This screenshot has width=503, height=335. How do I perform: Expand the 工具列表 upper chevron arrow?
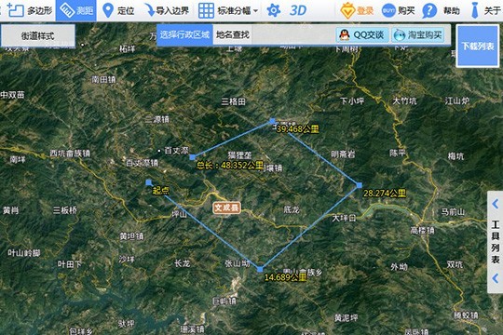(495, 204)
